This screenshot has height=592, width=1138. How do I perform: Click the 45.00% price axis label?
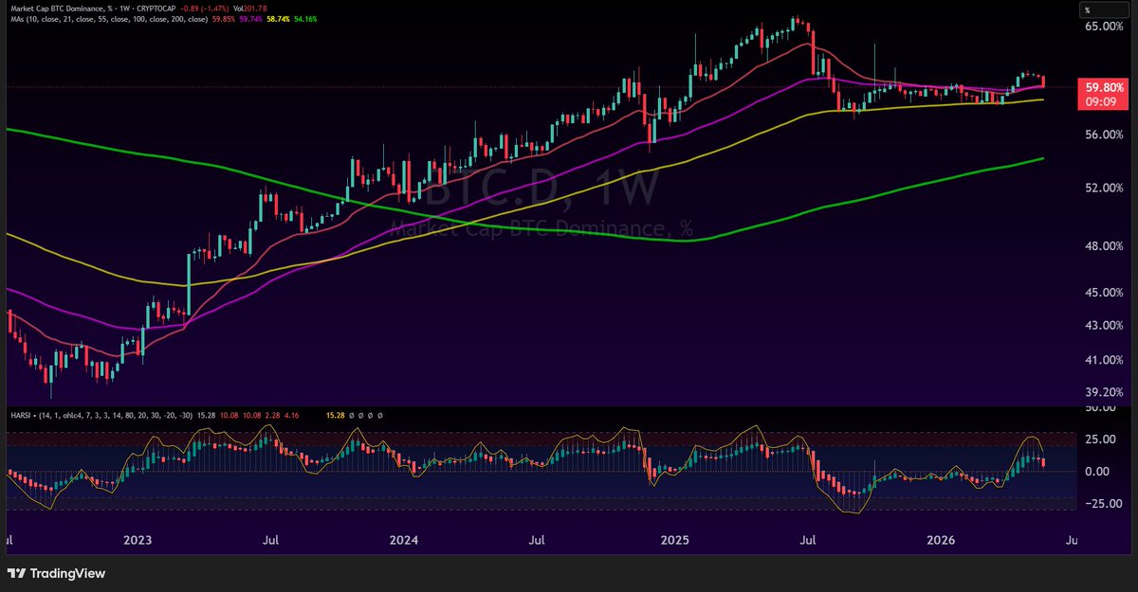pos(1105,293)
